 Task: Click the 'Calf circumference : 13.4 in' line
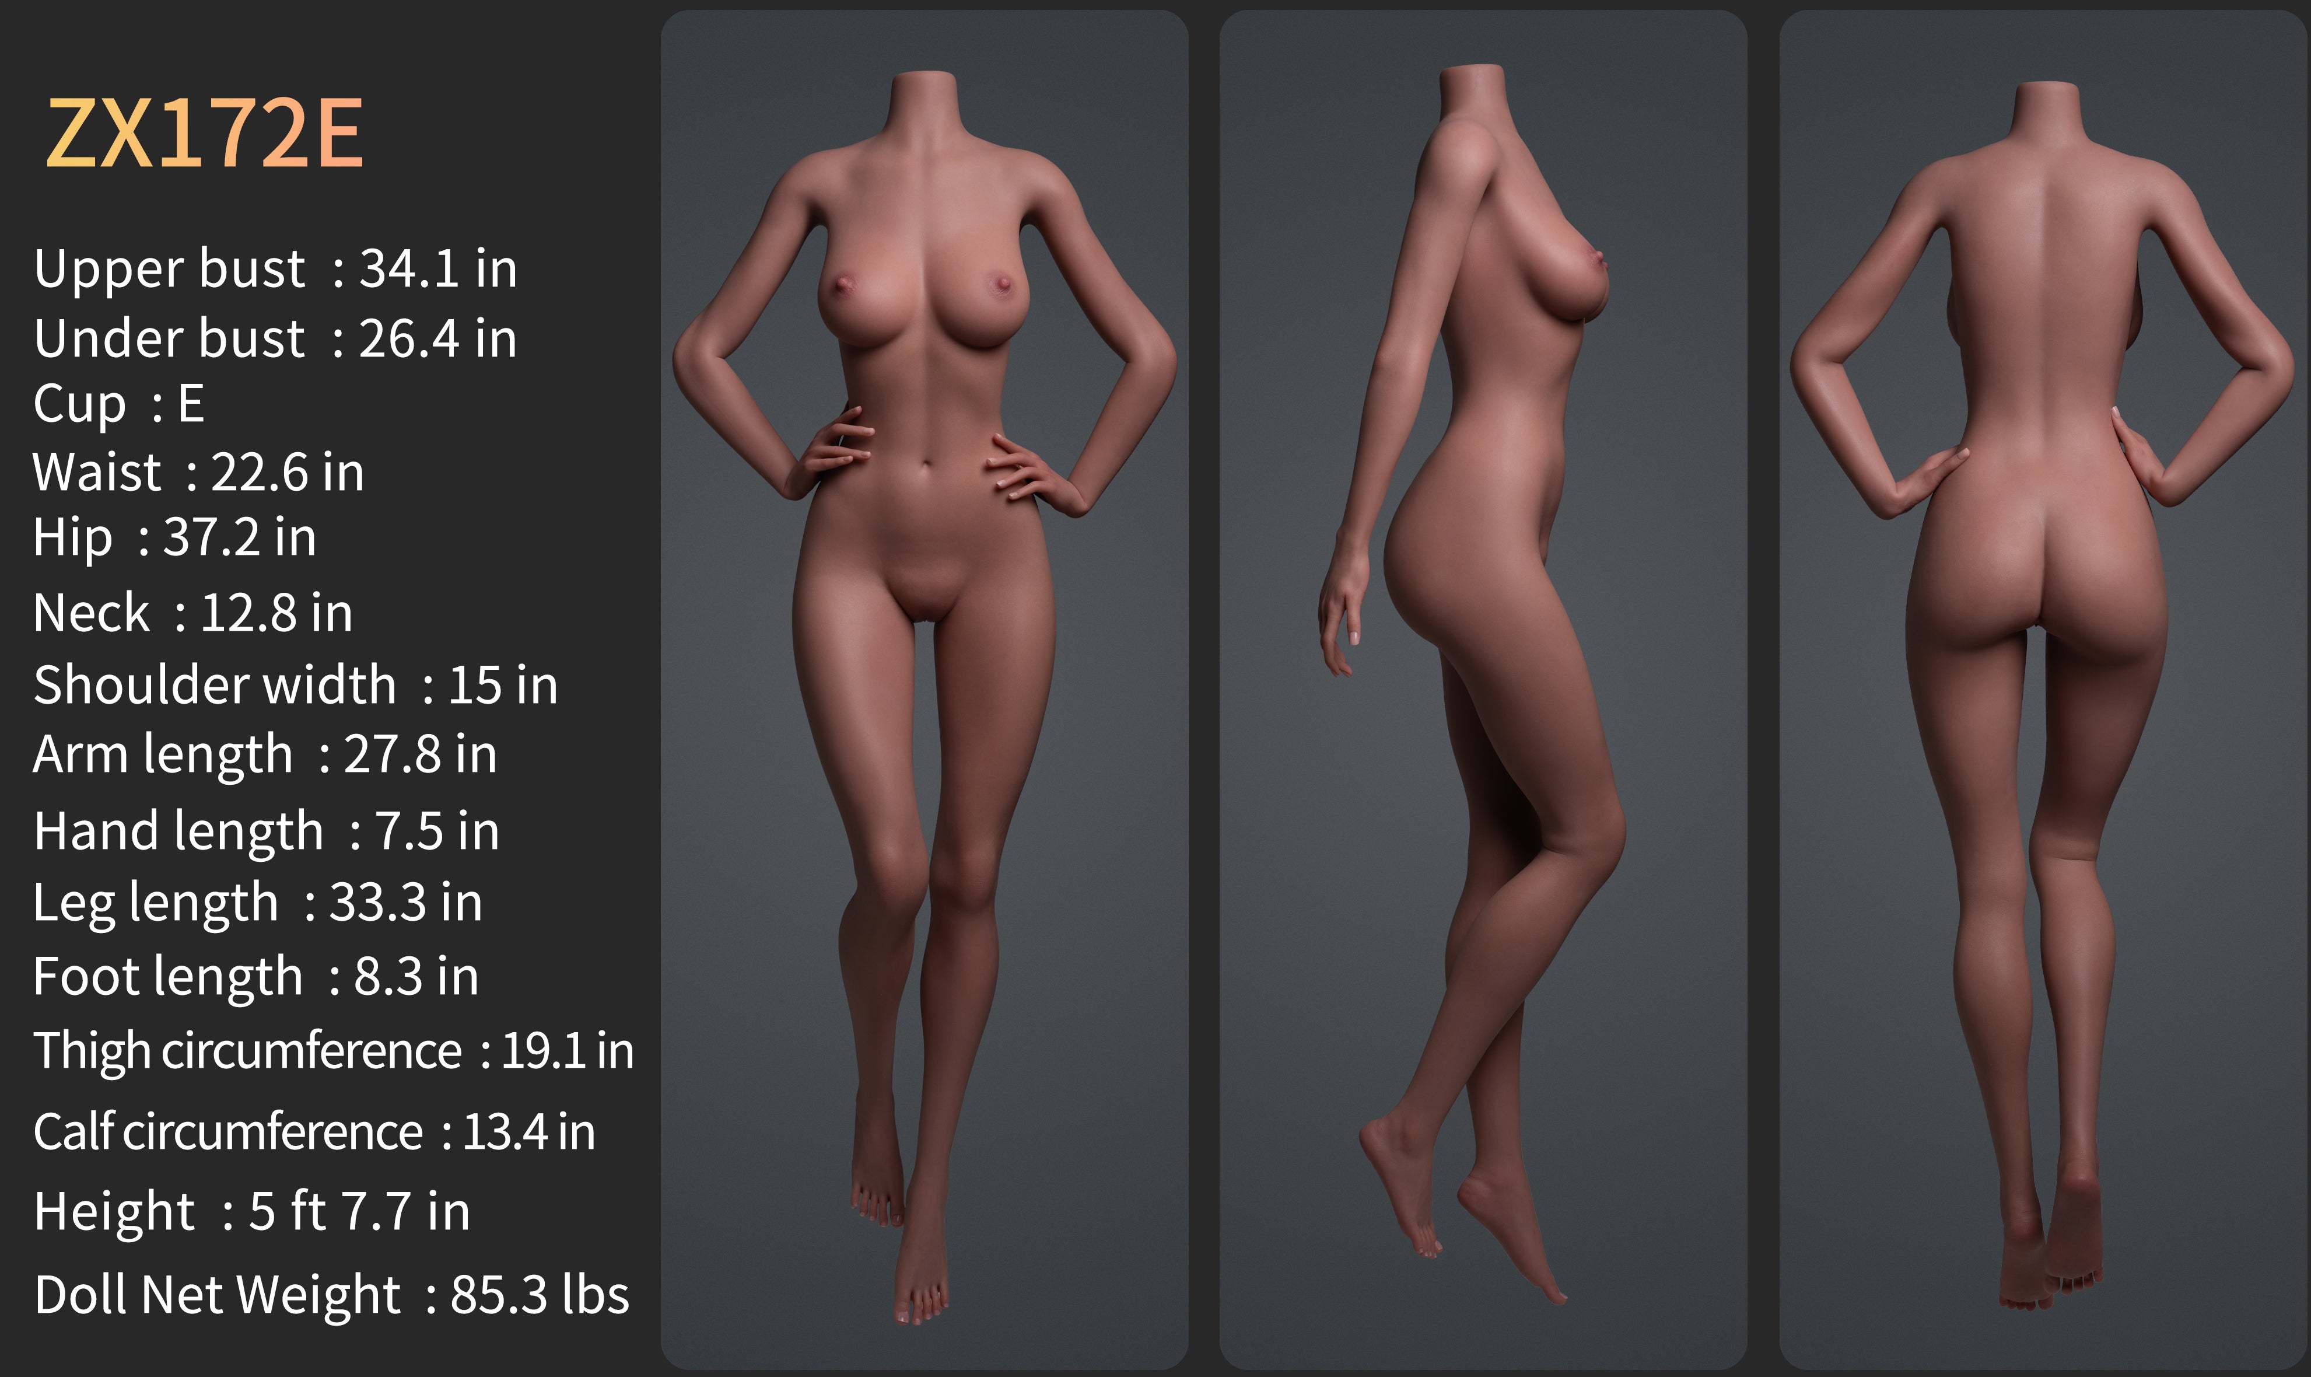pos(314,1133)
